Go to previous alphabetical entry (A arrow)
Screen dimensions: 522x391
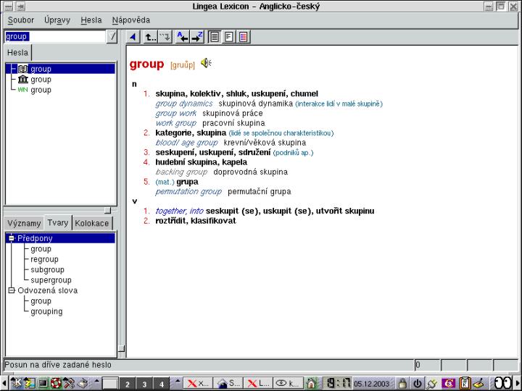point(182,37)
